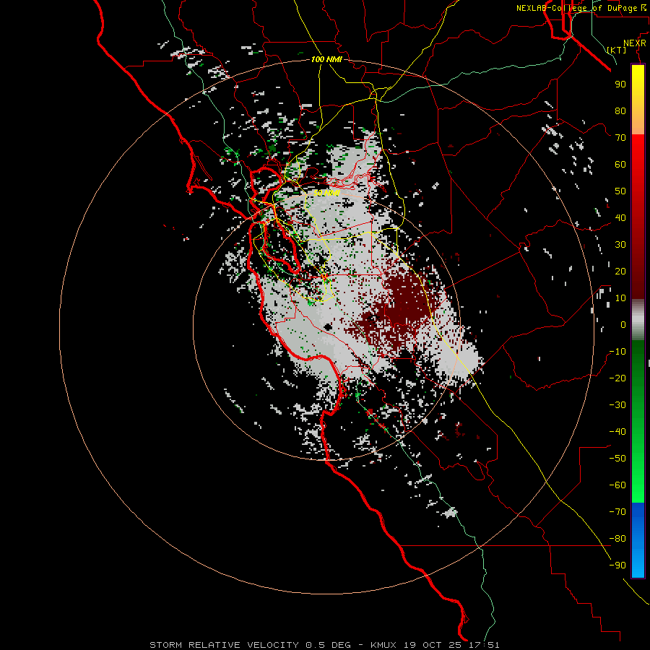Click the 80 value on velocity scale
Image resolution: width=650 pixels, height=650 pixels.
coord(620,110)
